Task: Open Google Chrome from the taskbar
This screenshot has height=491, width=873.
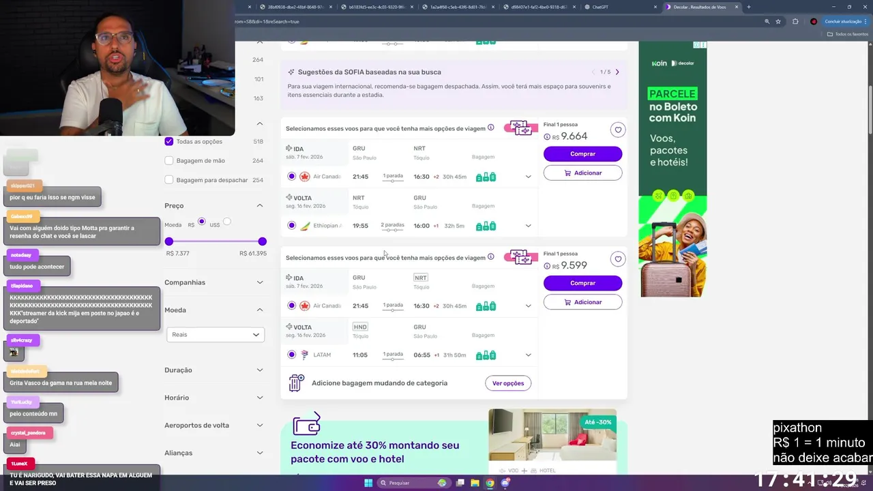Action: 490,483
